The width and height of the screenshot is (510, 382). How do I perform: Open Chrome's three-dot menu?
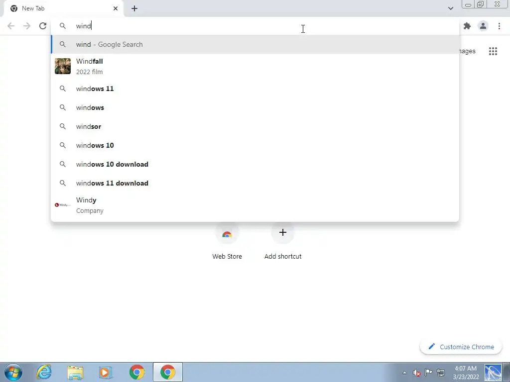point(499,26)
